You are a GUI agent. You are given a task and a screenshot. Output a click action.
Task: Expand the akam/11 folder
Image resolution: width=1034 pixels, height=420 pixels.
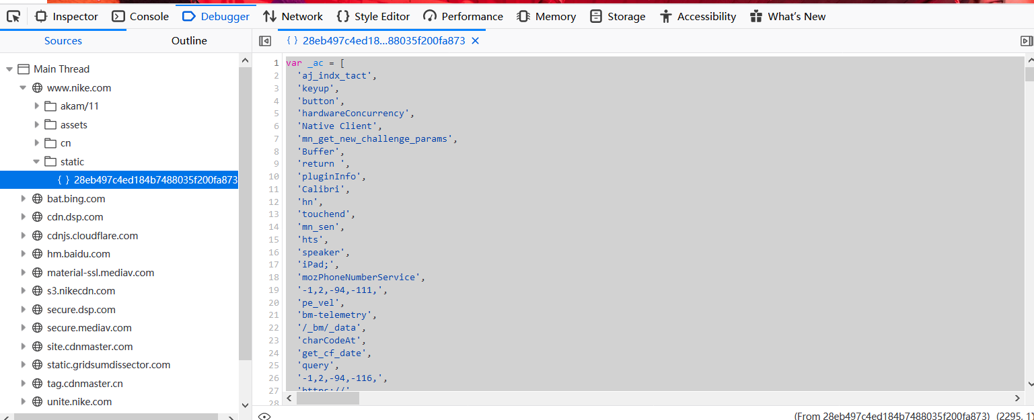[38, 106]
